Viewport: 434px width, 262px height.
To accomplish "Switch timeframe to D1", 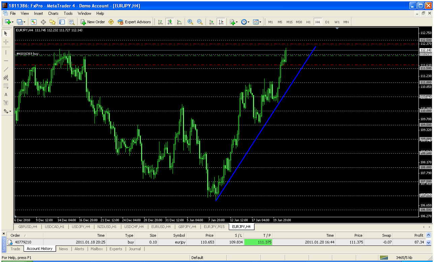I will [x=327, y=22].
